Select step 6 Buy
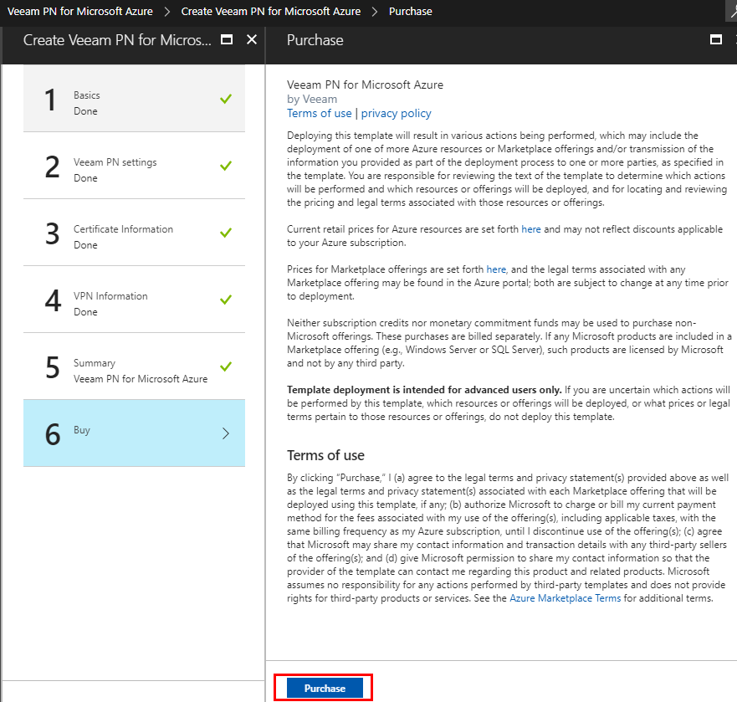 coord(134,433)
